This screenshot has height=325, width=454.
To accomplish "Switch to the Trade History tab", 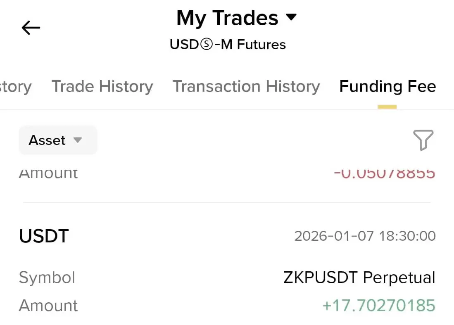I will tap(102, 86).
